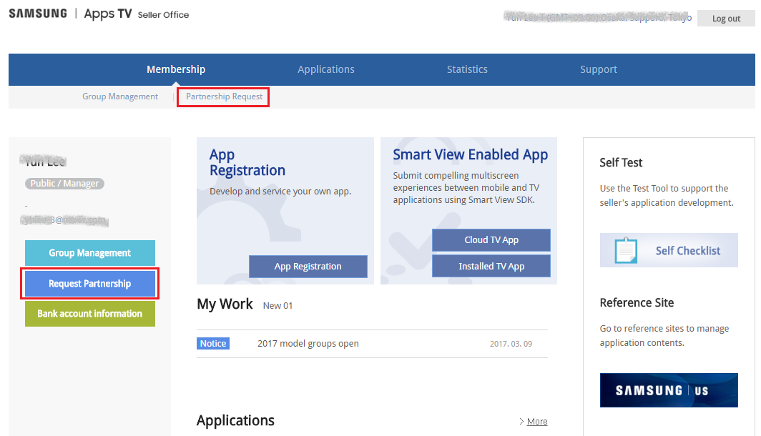The height and width of the screenshot is (436, 761).
Task: Switch to the Statistics tab
Action: 467,69
